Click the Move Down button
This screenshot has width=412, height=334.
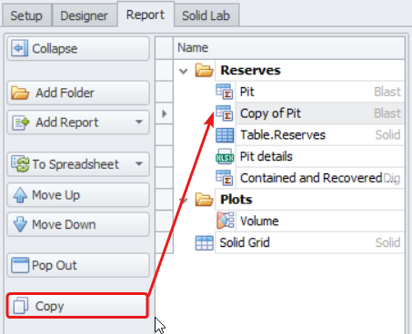(78, 224)
